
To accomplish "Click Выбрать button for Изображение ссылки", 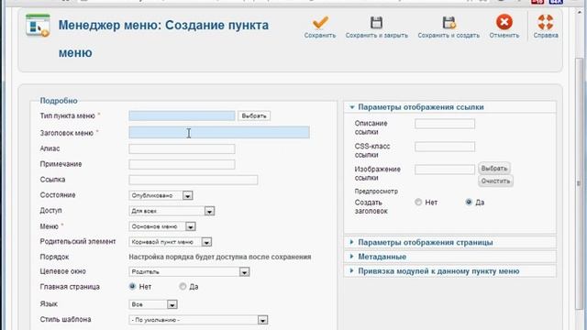I will (x=494, y=169).
